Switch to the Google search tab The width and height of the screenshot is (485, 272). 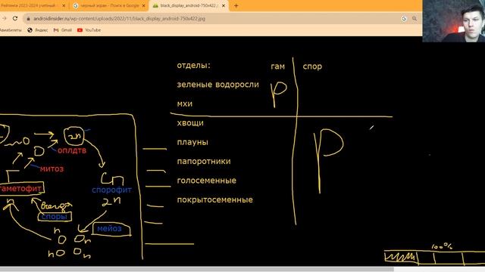(x=109, y=5)
